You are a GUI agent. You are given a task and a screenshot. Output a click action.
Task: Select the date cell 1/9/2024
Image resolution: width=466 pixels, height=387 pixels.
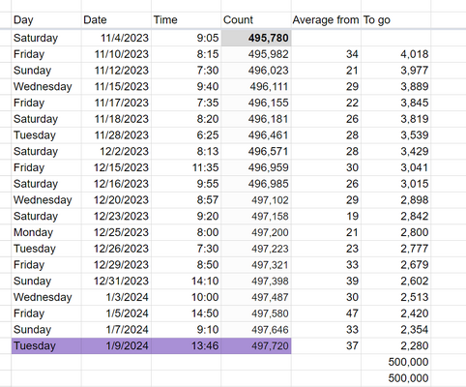tap(116, 346)
